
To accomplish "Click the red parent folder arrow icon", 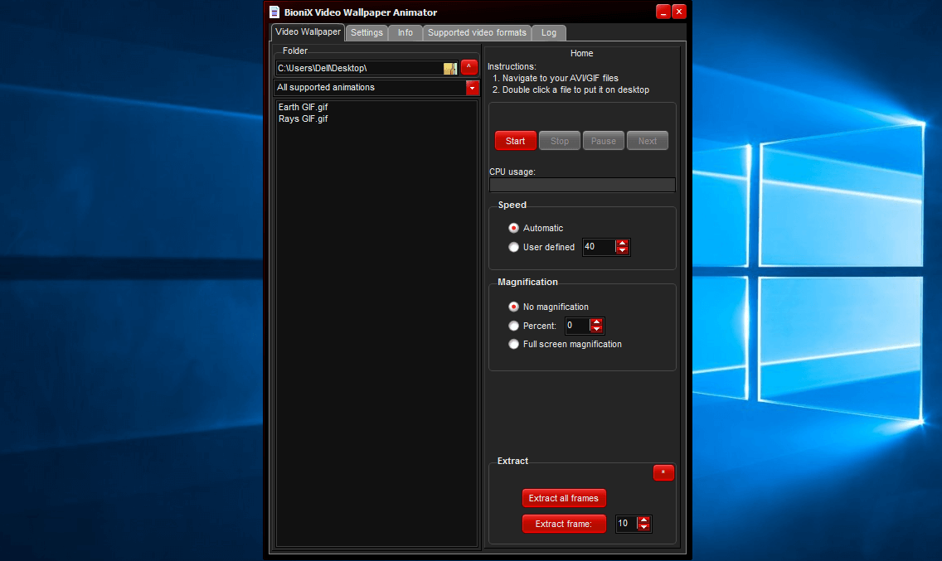I will 469,67.
